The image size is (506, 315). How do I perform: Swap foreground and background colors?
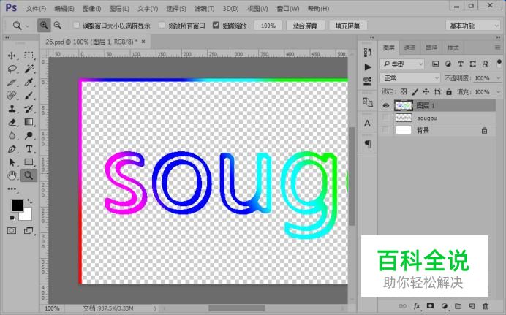coord(30,201)
